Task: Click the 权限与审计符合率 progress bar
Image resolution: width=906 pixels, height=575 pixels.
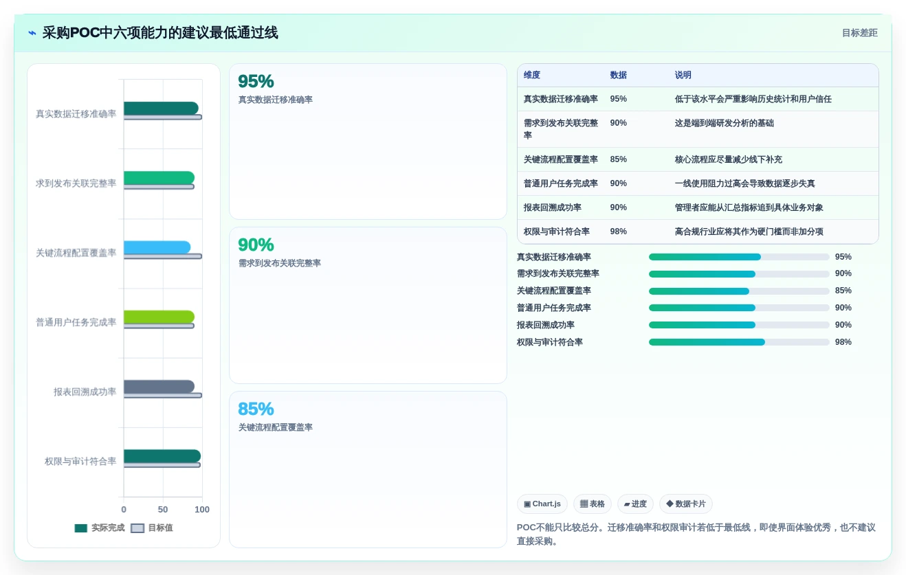Action: point(739,342)
